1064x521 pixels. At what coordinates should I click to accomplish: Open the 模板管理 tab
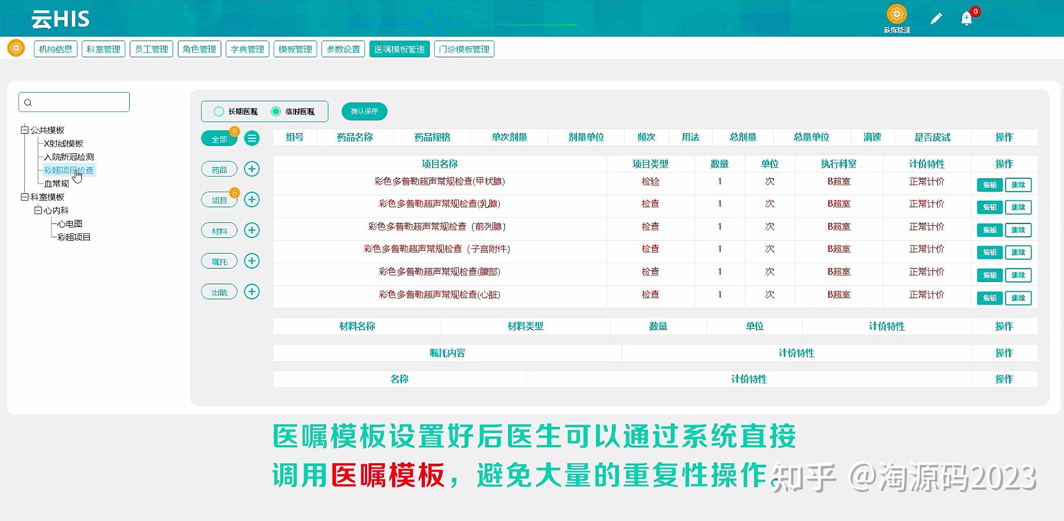pos(295,49)
